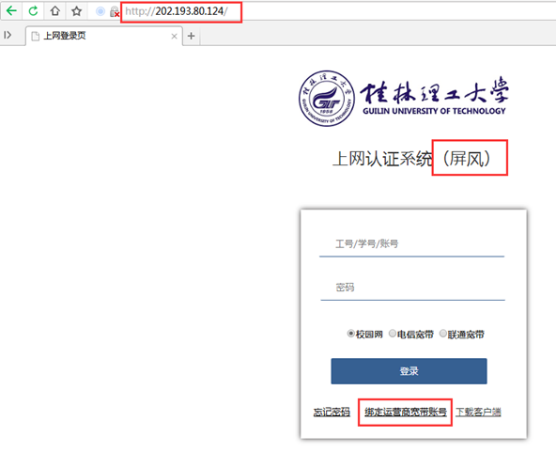The image size is (556, 468).
Task: Open the 忘记密码 link
Action: click(332, 412)
